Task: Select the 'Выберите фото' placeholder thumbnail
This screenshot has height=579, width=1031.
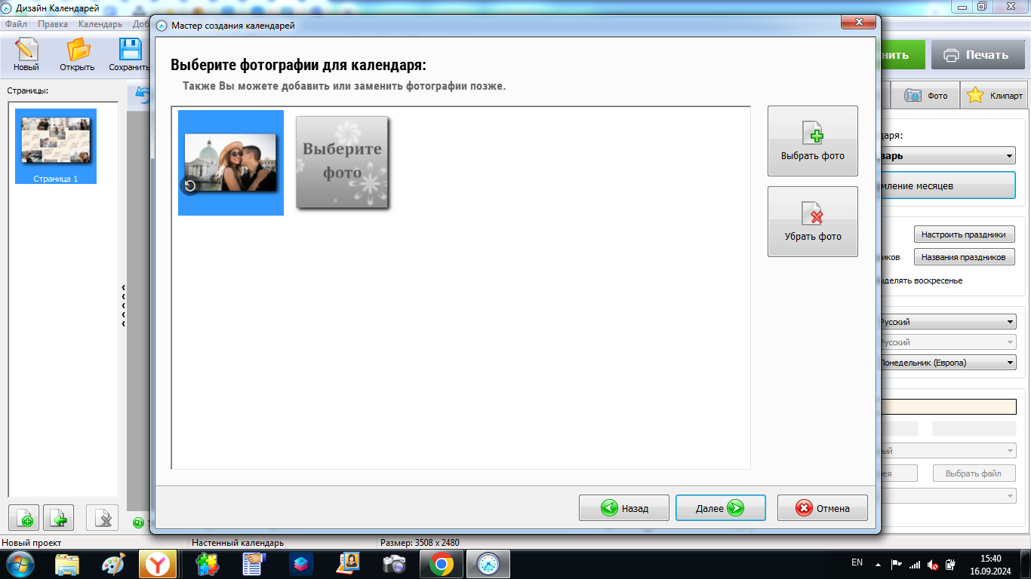Action: point(342,162)
